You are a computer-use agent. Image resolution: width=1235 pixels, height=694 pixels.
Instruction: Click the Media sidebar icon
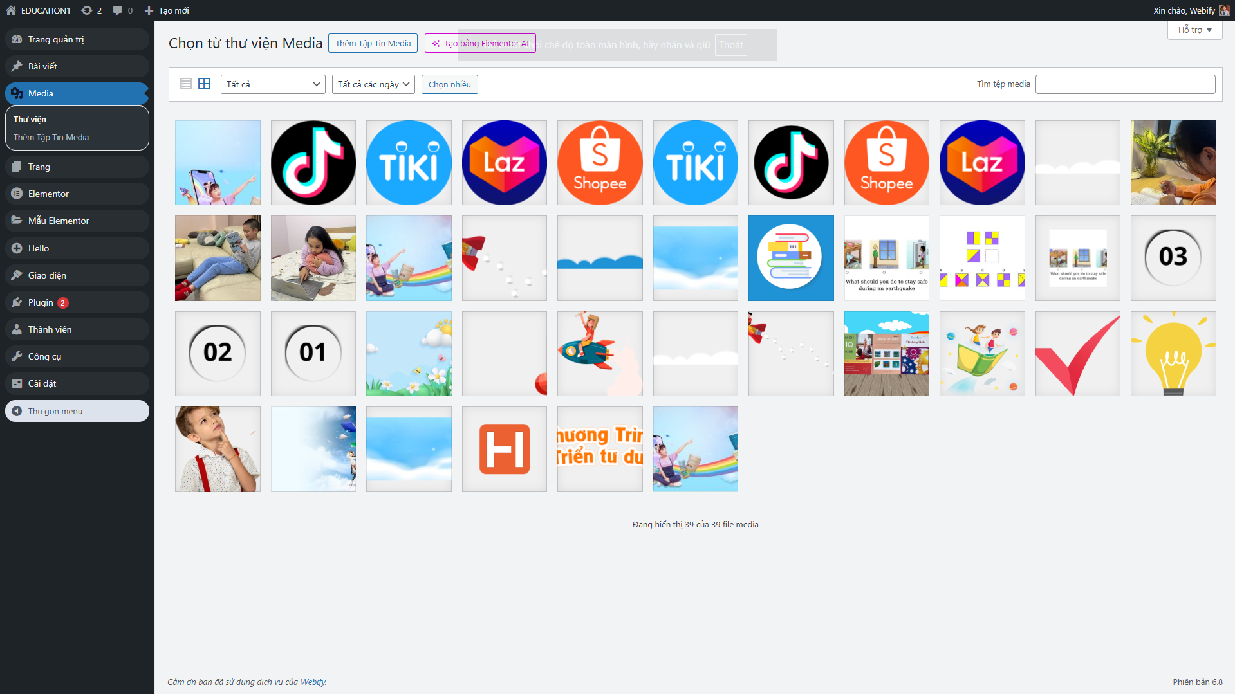(17, 93)
